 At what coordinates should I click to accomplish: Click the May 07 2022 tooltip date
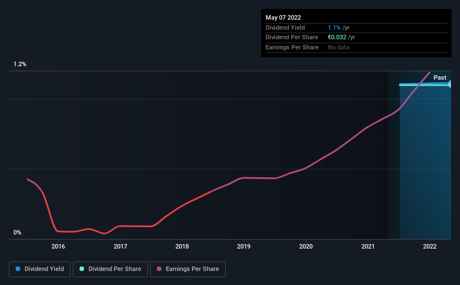pyautogui.click(x=283, y=17)
